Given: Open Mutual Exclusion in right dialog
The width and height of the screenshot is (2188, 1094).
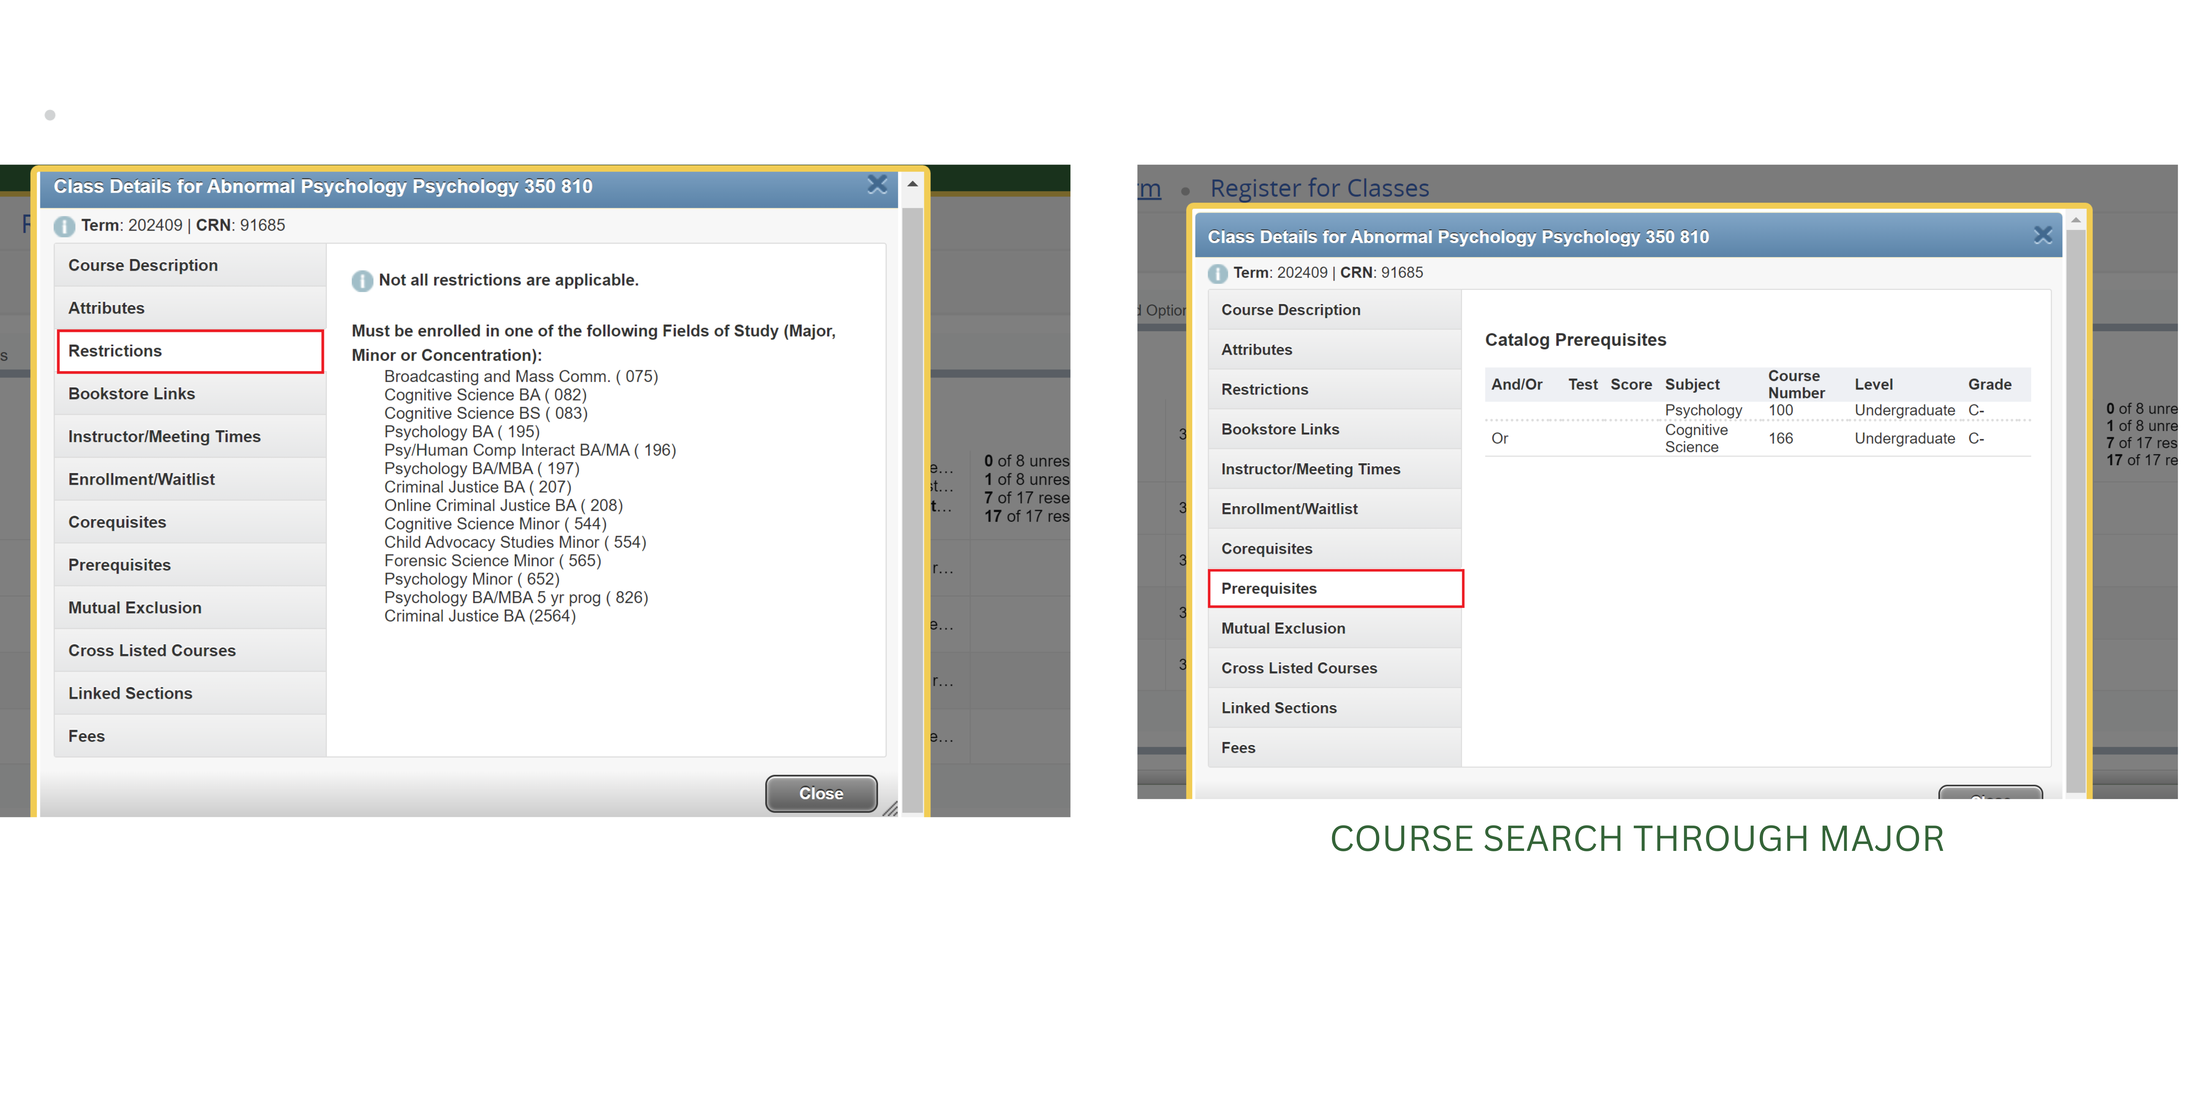Looking at the screenshot, I should pyautogui.click(x=1334, y=629).
